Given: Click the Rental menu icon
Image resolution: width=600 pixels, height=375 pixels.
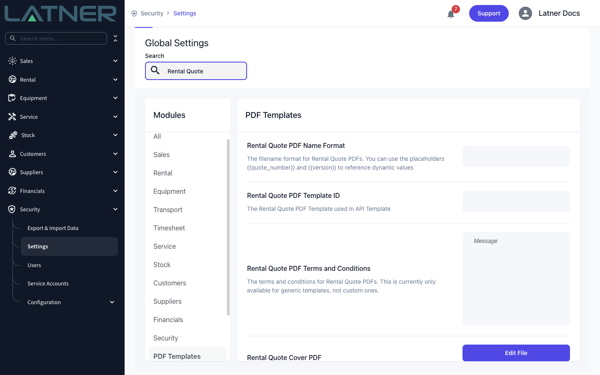Looking at the screenshot, I should (12, 80).
